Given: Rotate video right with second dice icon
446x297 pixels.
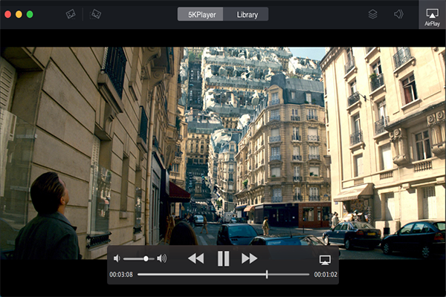Looking at the screenshot, I should (95, 14).
